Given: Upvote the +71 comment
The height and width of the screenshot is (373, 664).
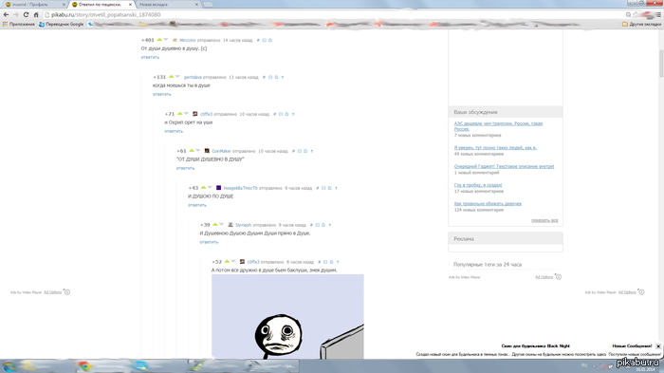Looking at the screenshot, I should (x=180, y=114).
